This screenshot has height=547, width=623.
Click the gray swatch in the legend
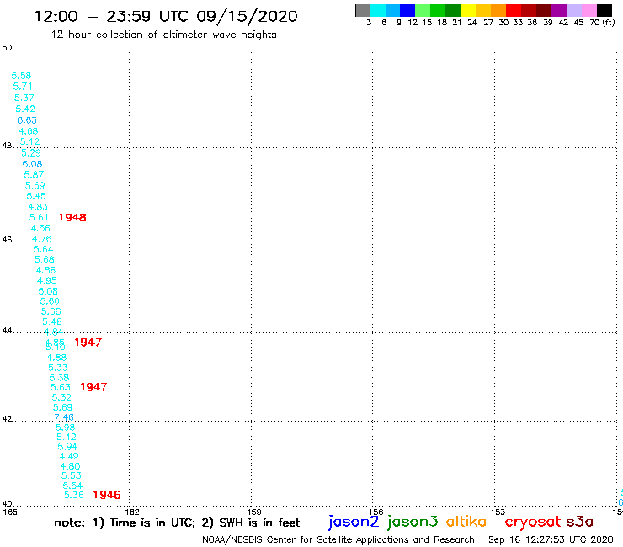(x=363, y=10)
